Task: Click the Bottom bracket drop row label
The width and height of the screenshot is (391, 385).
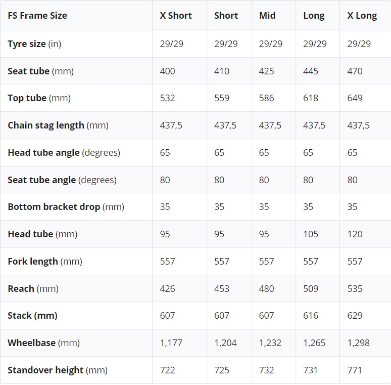Action: [x=66, y=207]
